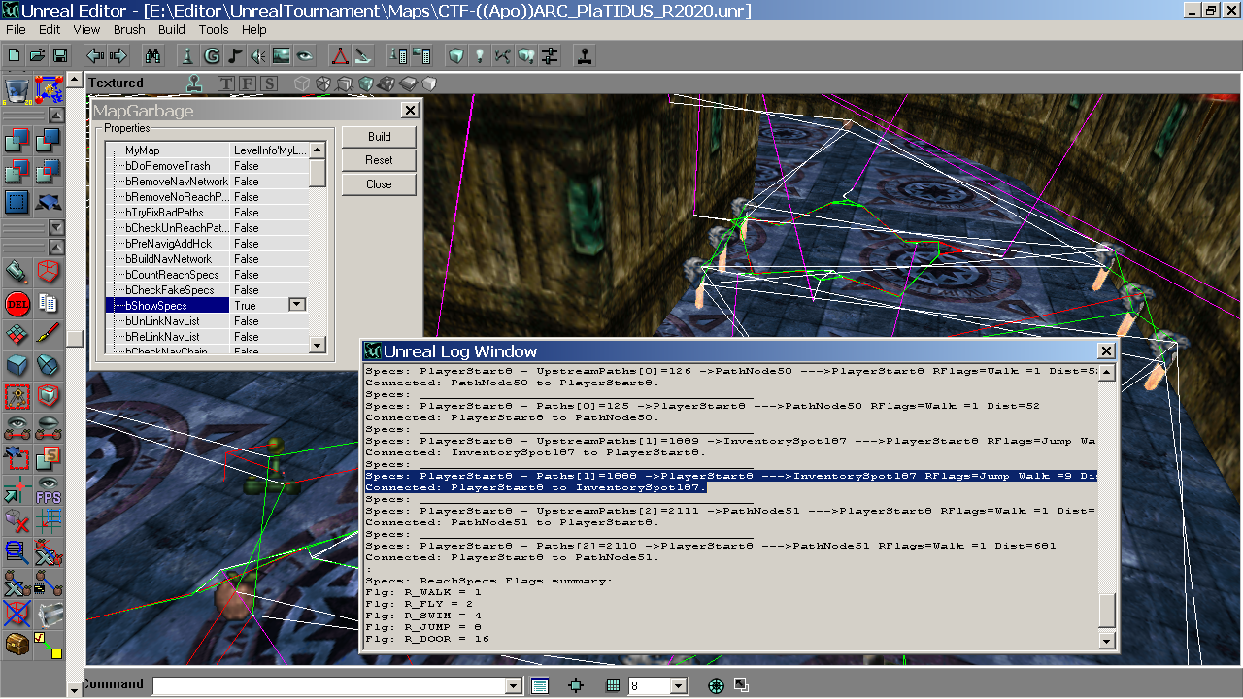This screenshot has width=1243, height=699.
Task: Click the New Map icon
Action: tap(14, 55)
